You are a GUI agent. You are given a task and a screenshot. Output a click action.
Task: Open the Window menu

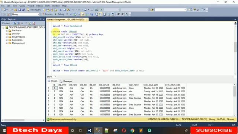click(56, 6)
